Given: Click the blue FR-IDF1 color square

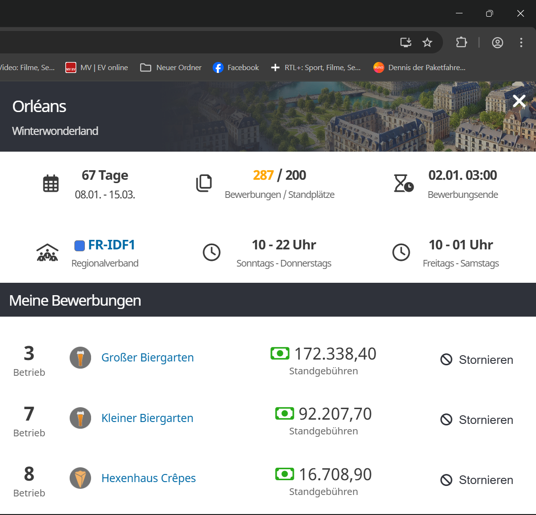Looking at the screenshot, I should pos(80,246).
